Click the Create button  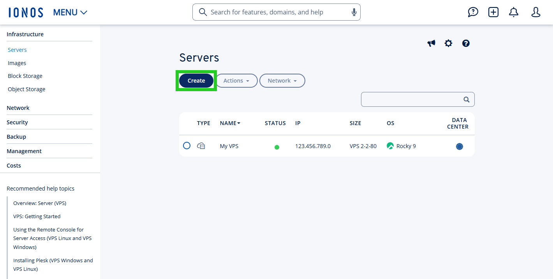coord(196,81)
